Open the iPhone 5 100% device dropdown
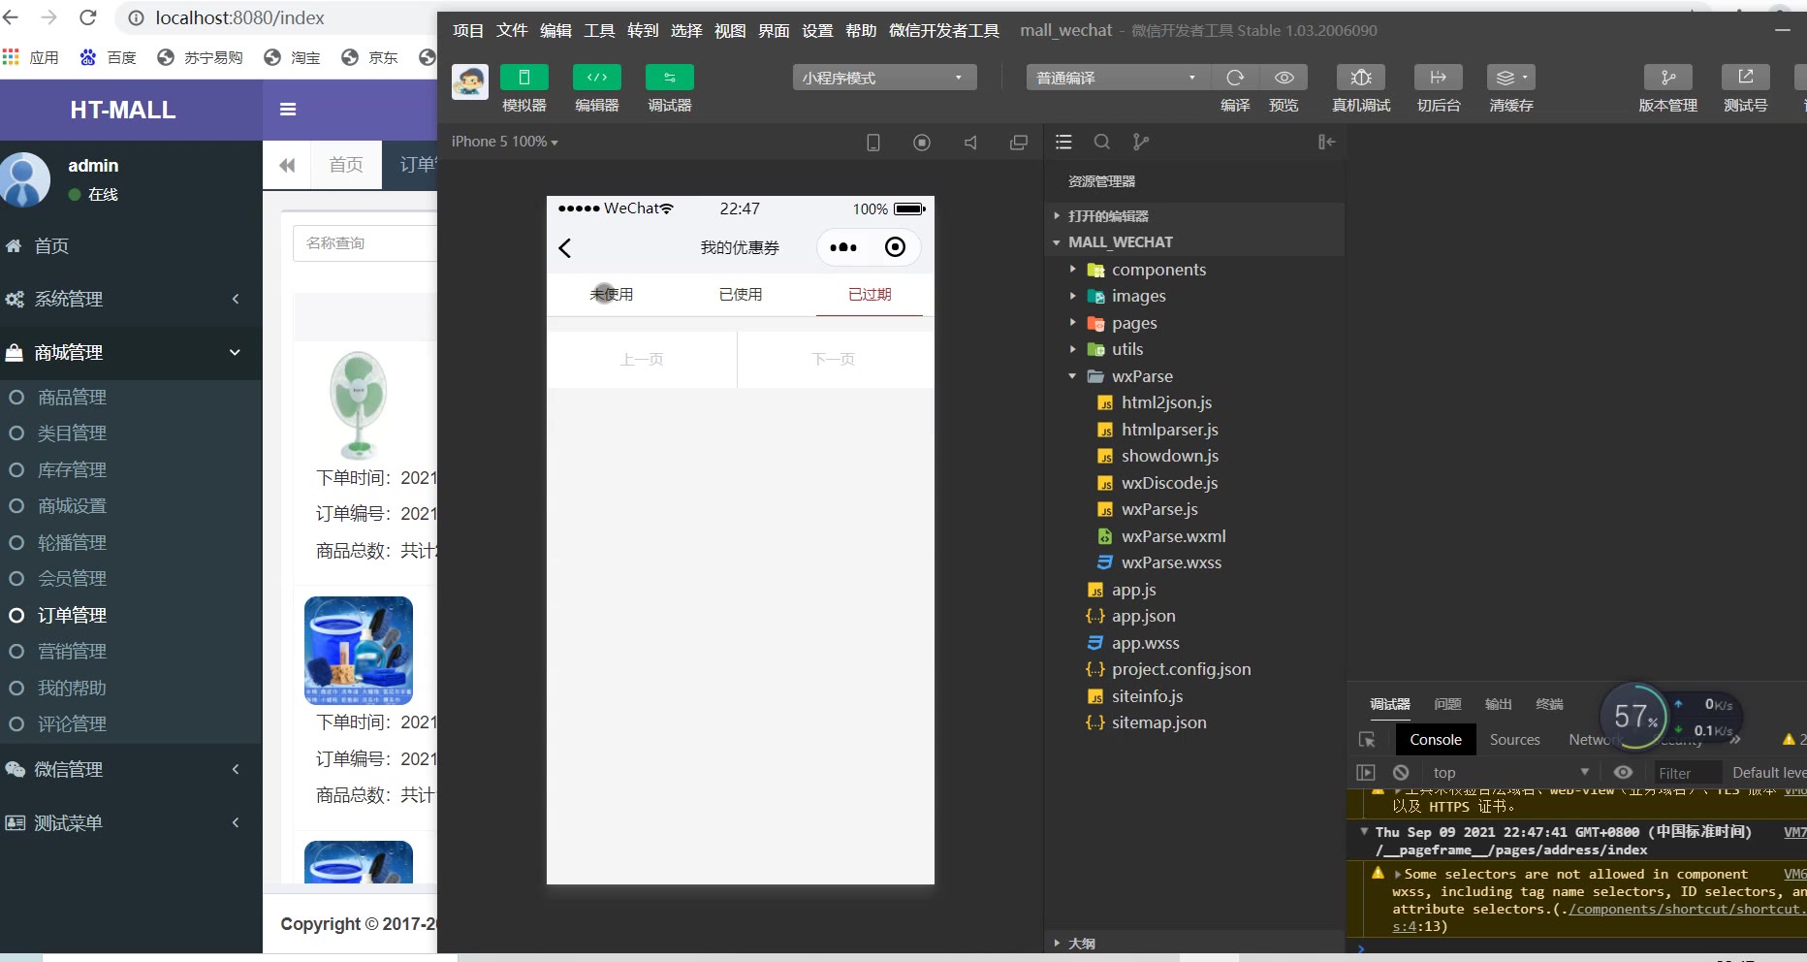Image resolution: width=1807 pixels, height=962 pixels. coord(504,142)
